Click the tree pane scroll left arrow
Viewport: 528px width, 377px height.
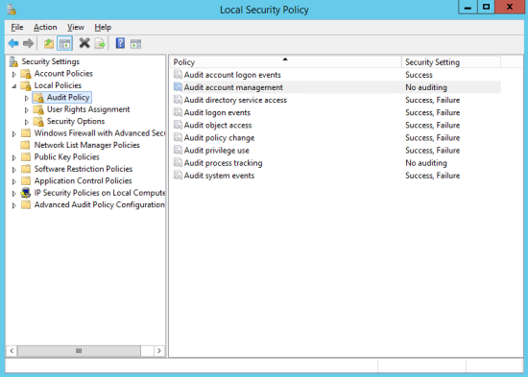point(12,351)
